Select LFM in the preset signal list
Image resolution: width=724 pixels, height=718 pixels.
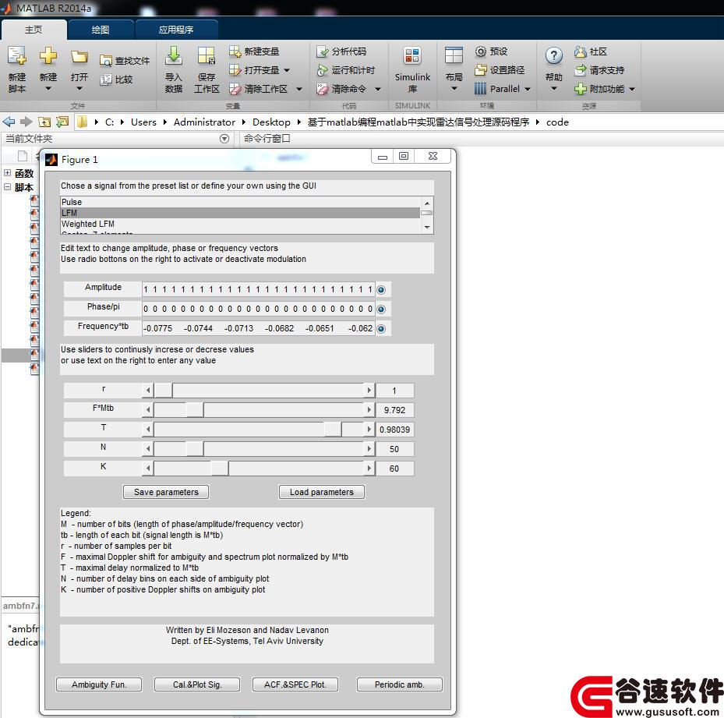[240, 213]
